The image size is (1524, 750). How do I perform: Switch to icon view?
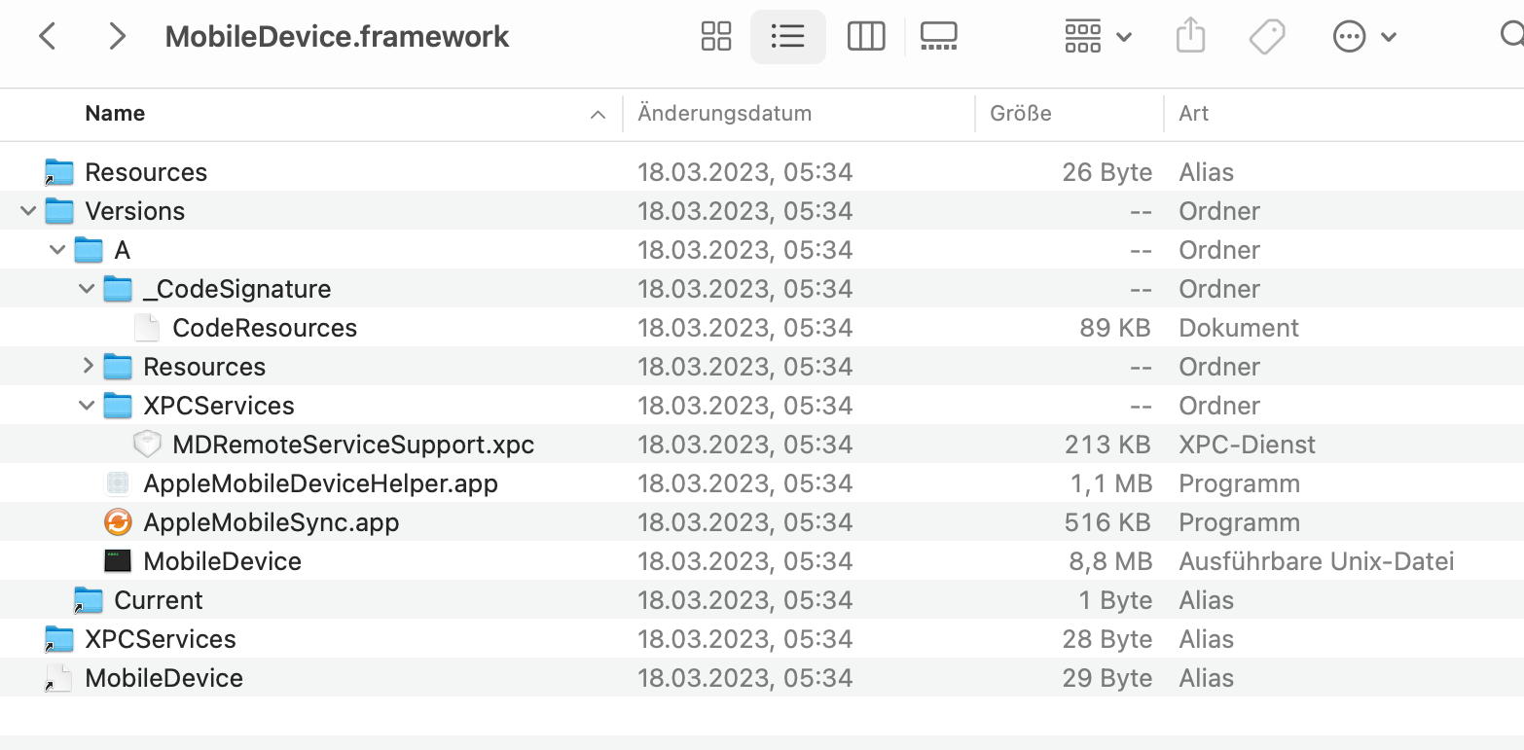click(x=715, y=37)
